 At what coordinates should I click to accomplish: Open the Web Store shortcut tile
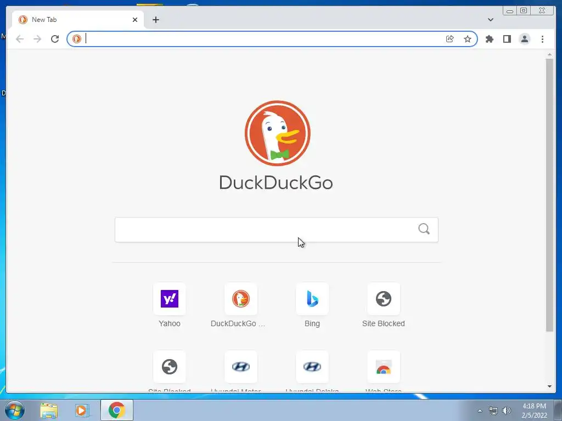point(384,367)
